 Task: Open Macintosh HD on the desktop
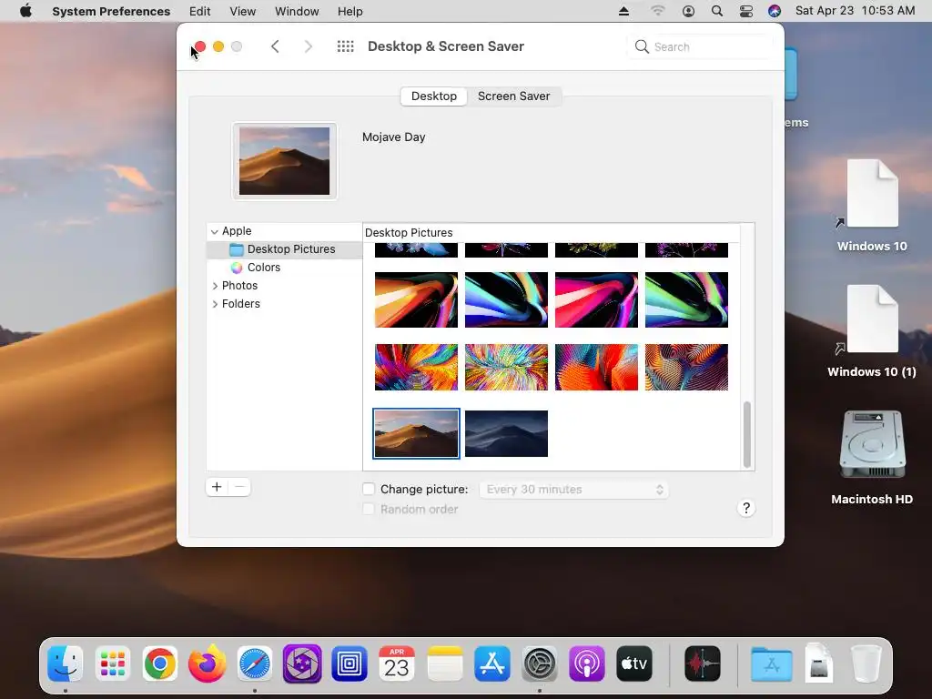point(872,457)
